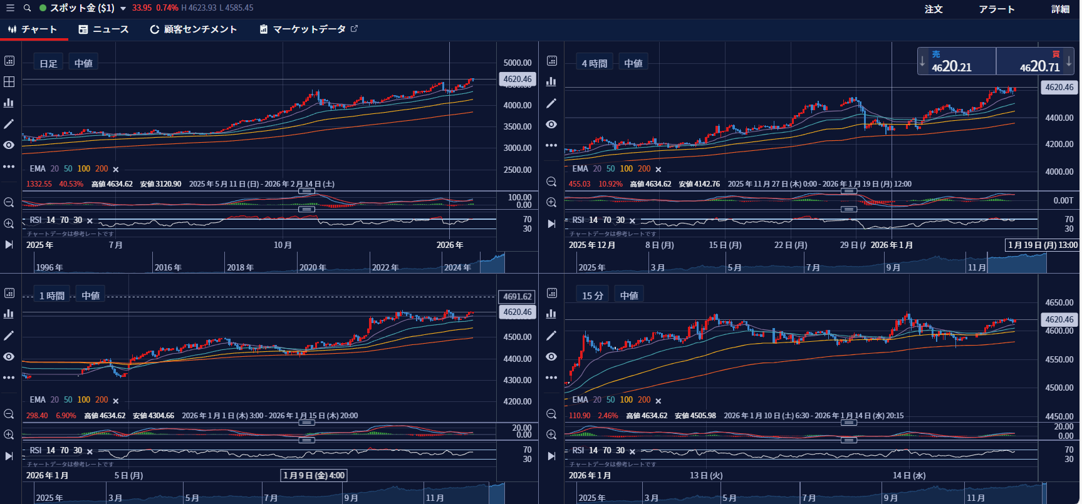Click the sell price 4620.21 button

pos(957,61)
